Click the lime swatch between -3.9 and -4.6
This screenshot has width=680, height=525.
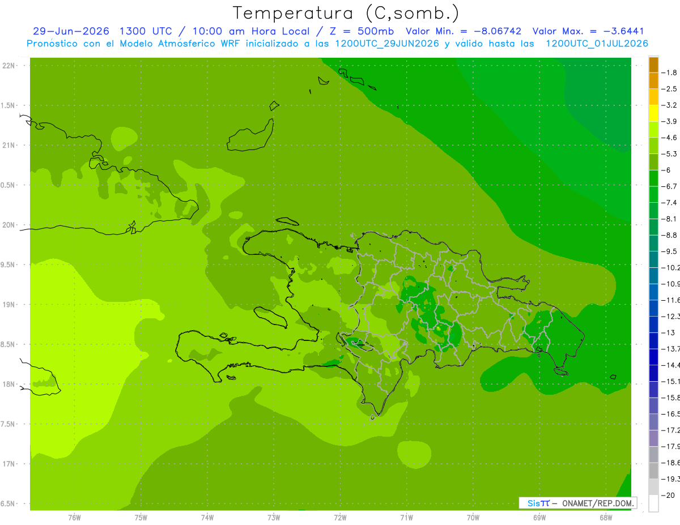coord(653,130)
